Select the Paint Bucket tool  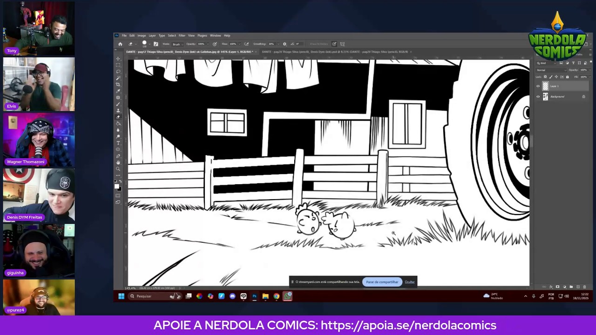point(118,124)
